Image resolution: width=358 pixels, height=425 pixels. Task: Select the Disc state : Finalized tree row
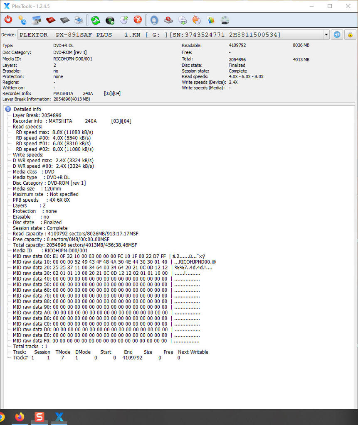click(37, 222)
